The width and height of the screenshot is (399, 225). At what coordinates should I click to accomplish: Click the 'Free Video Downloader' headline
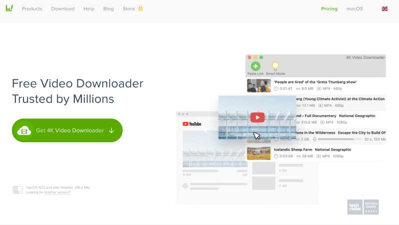(78, 83)
